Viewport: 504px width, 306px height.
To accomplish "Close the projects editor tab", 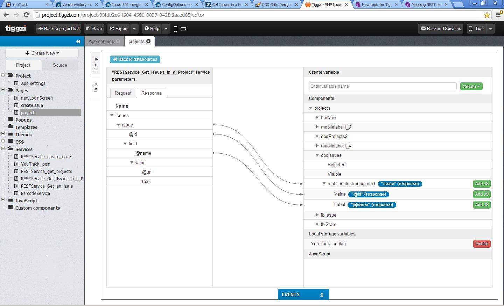I will click(x=148, y=41).
